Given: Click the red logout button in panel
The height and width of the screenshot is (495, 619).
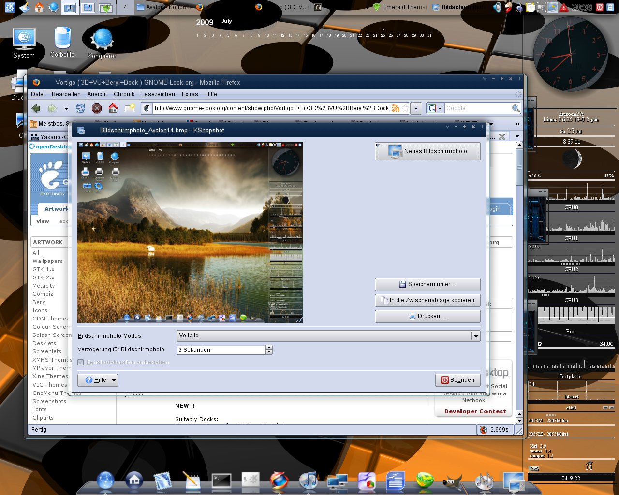Looking at the screenshot, I should point(600,7).
